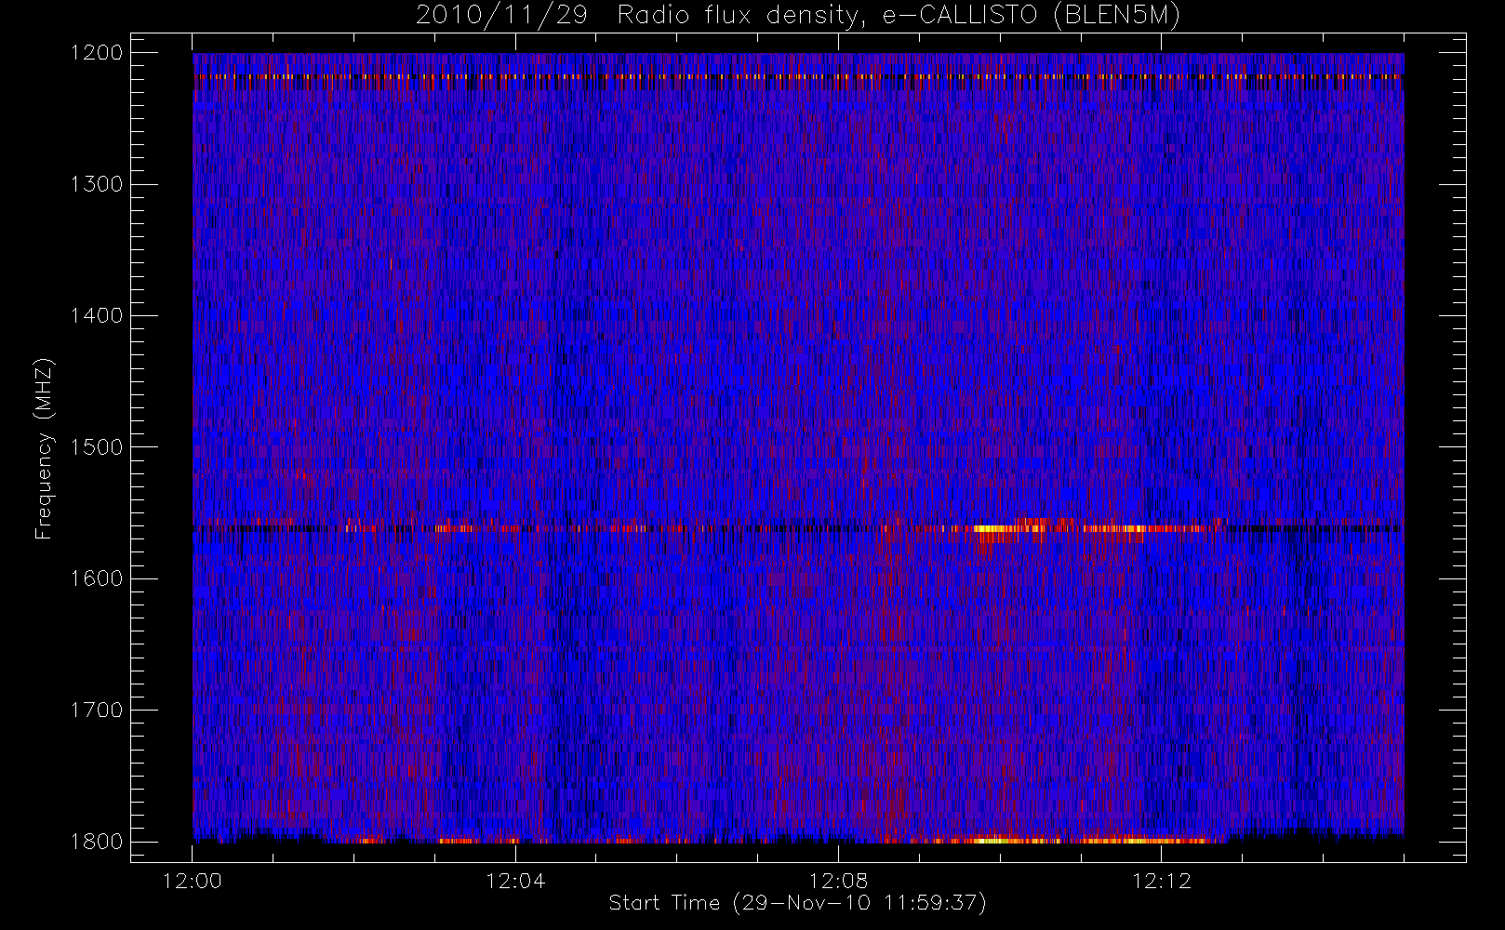Click the 1700 frequency tick label
The width and height of the screenshot is (1505, 930).
(x=97, y=711)
